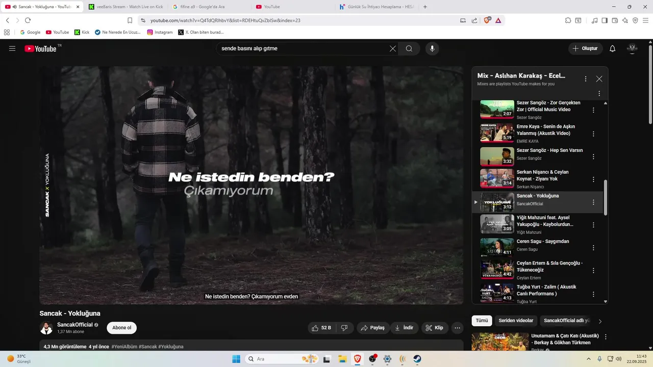Click the Klip button
Image resolution: width=653 pixels, height=367 pixels.
pyautogui.click(x=435, y=328)
